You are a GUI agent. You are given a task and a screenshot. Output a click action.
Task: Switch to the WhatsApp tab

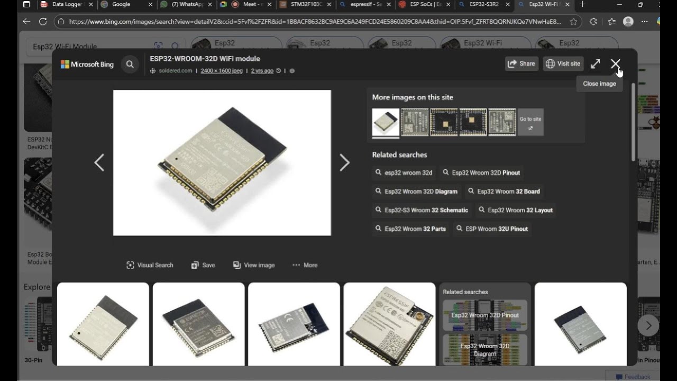187,4
